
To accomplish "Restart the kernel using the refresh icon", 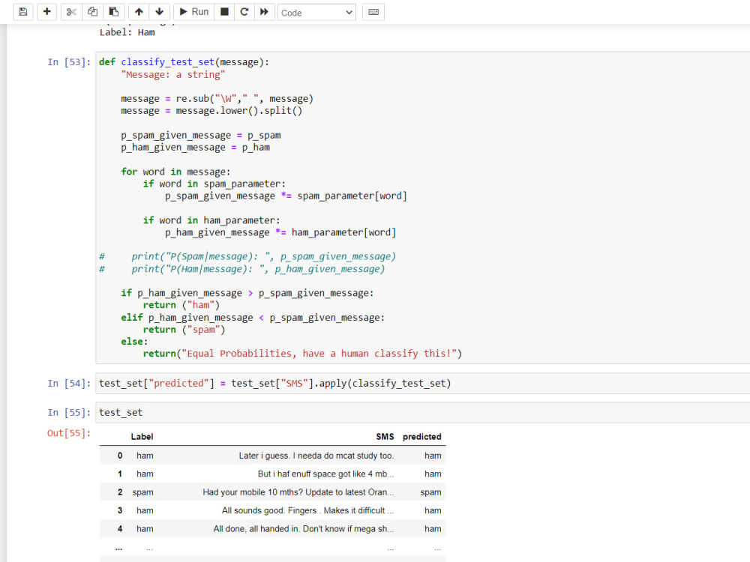I will click(x=246, y=11).
